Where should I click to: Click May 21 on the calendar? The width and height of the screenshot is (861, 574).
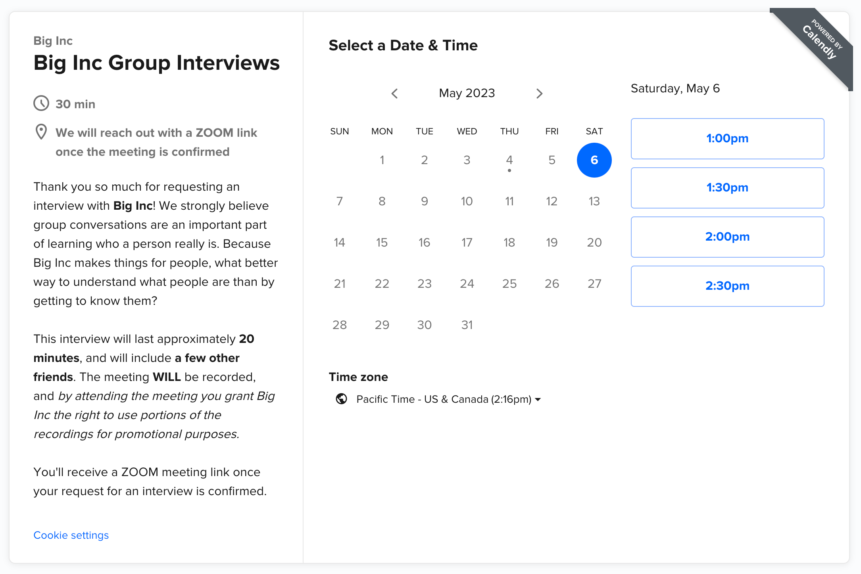coord(339,284)
